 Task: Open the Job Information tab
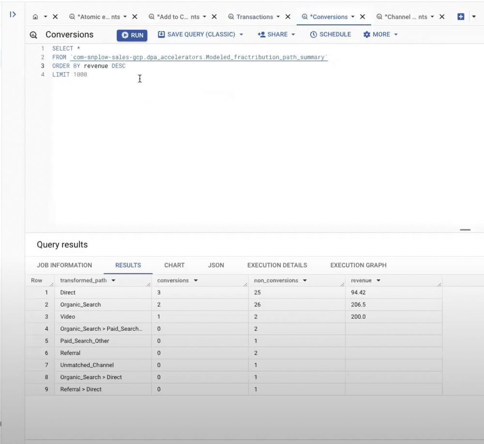tap(64, 265)
